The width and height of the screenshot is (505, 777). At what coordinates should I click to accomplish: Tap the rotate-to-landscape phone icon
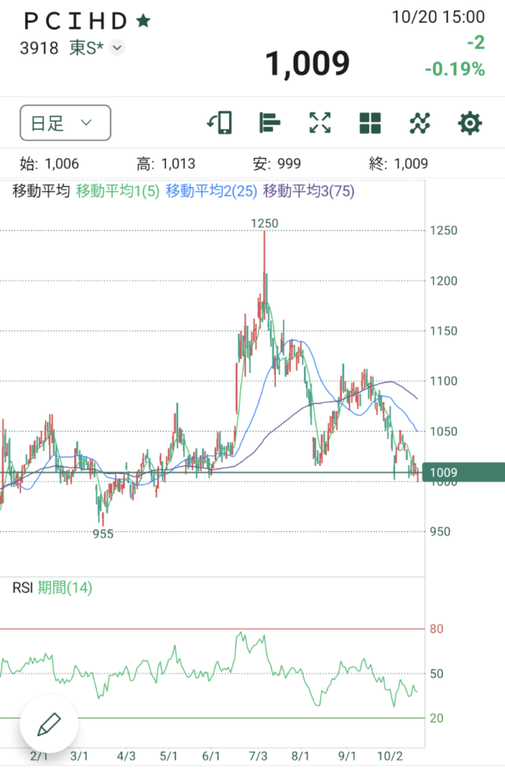[x=219, y=123]
